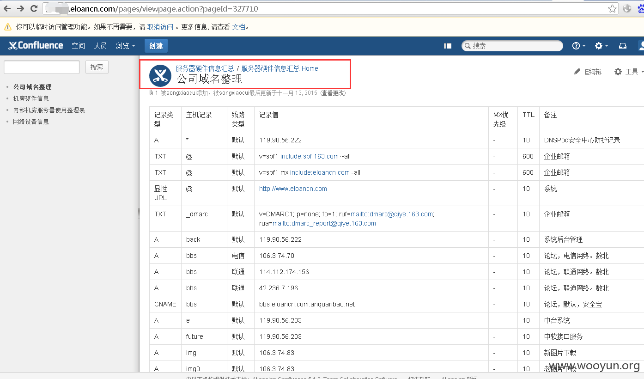The height and width of the screenshot is (379, 644).
Task: Open 网络设备信息 in the sidebar
Action: point(31,122)
